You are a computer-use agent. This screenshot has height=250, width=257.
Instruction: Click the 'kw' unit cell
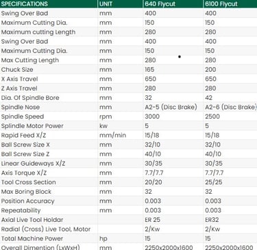pos(103,126)
